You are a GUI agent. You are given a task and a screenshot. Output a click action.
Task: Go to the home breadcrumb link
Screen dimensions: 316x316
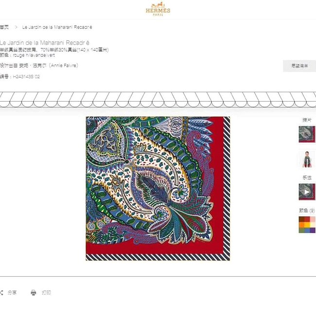4,27
